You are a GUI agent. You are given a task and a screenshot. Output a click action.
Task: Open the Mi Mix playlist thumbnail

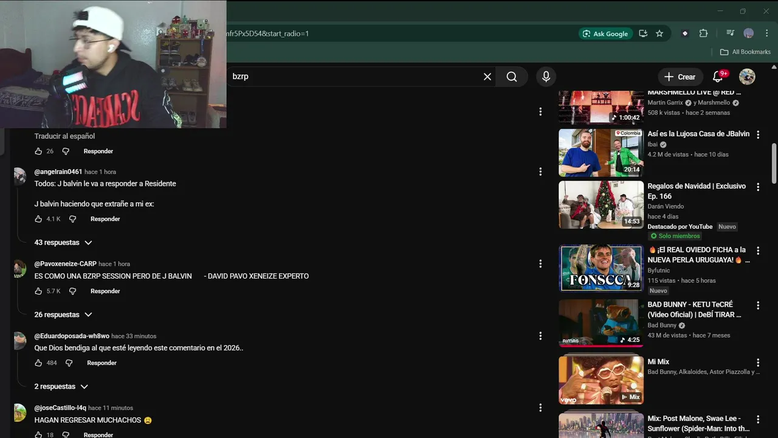pos(601,380)
